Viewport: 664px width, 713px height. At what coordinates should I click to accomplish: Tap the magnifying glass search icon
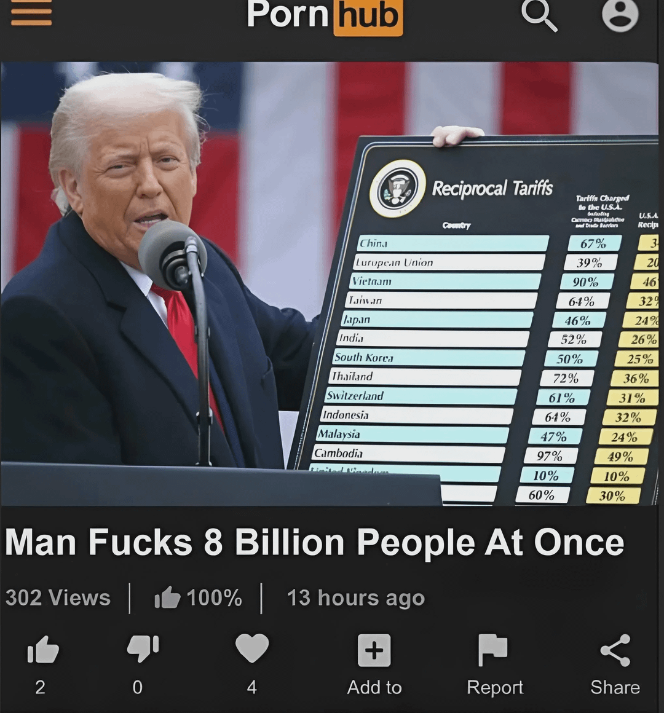539,15
